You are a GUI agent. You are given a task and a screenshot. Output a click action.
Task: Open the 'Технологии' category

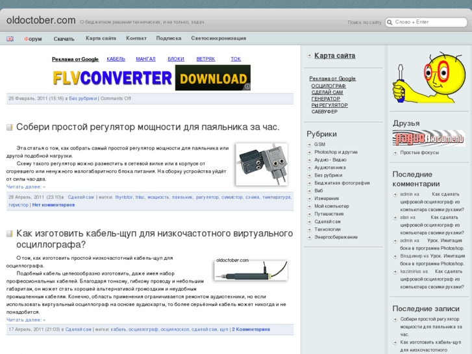[x=327, y=229]
